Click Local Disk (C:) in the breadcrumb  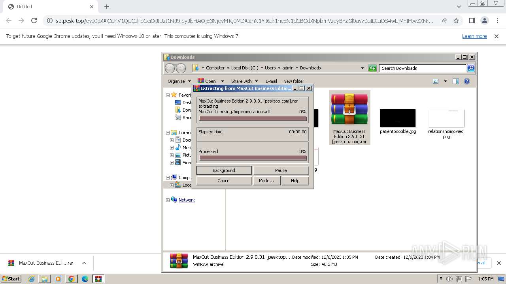pyautogui.click(x=245, y=68)
